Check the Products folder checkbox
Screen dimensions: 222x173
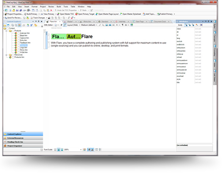(13, 31)
